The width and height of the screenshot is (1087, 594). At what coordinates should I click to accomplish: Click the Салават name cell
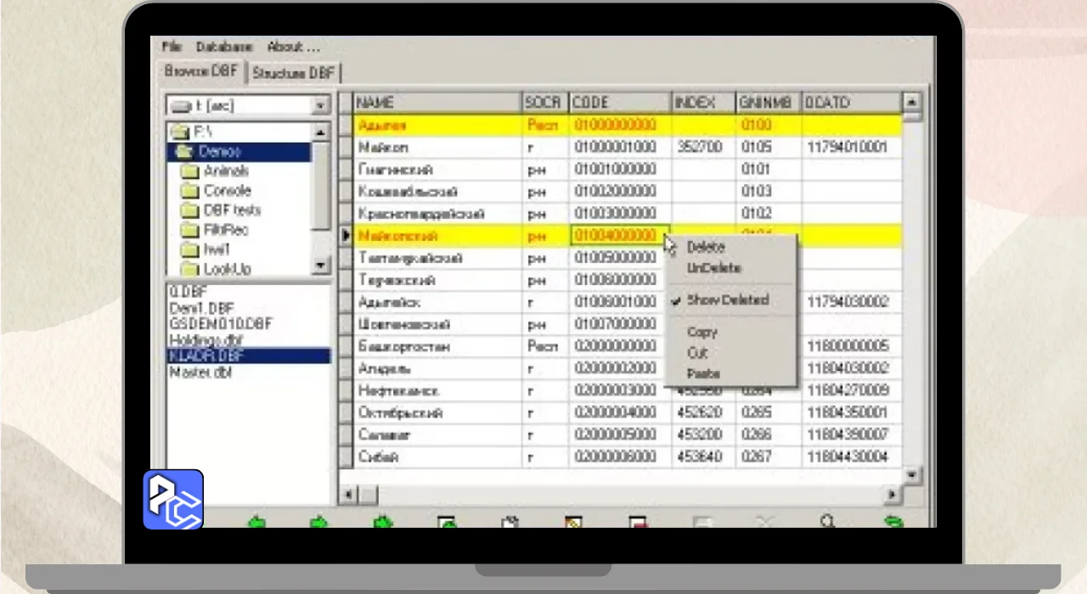(436, 434)
